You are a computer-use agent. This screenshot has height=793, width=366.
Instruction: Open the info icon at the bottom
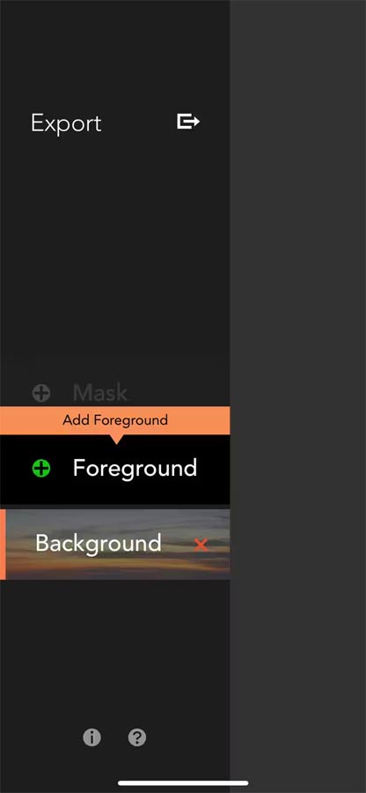(91, 737)
